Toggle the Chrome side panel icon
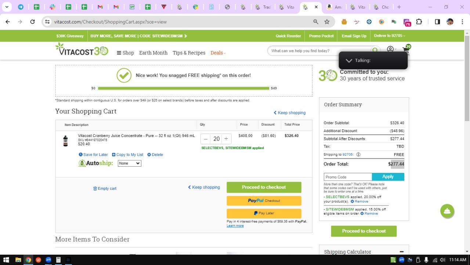The image size is (470, 265). point(437,22)
